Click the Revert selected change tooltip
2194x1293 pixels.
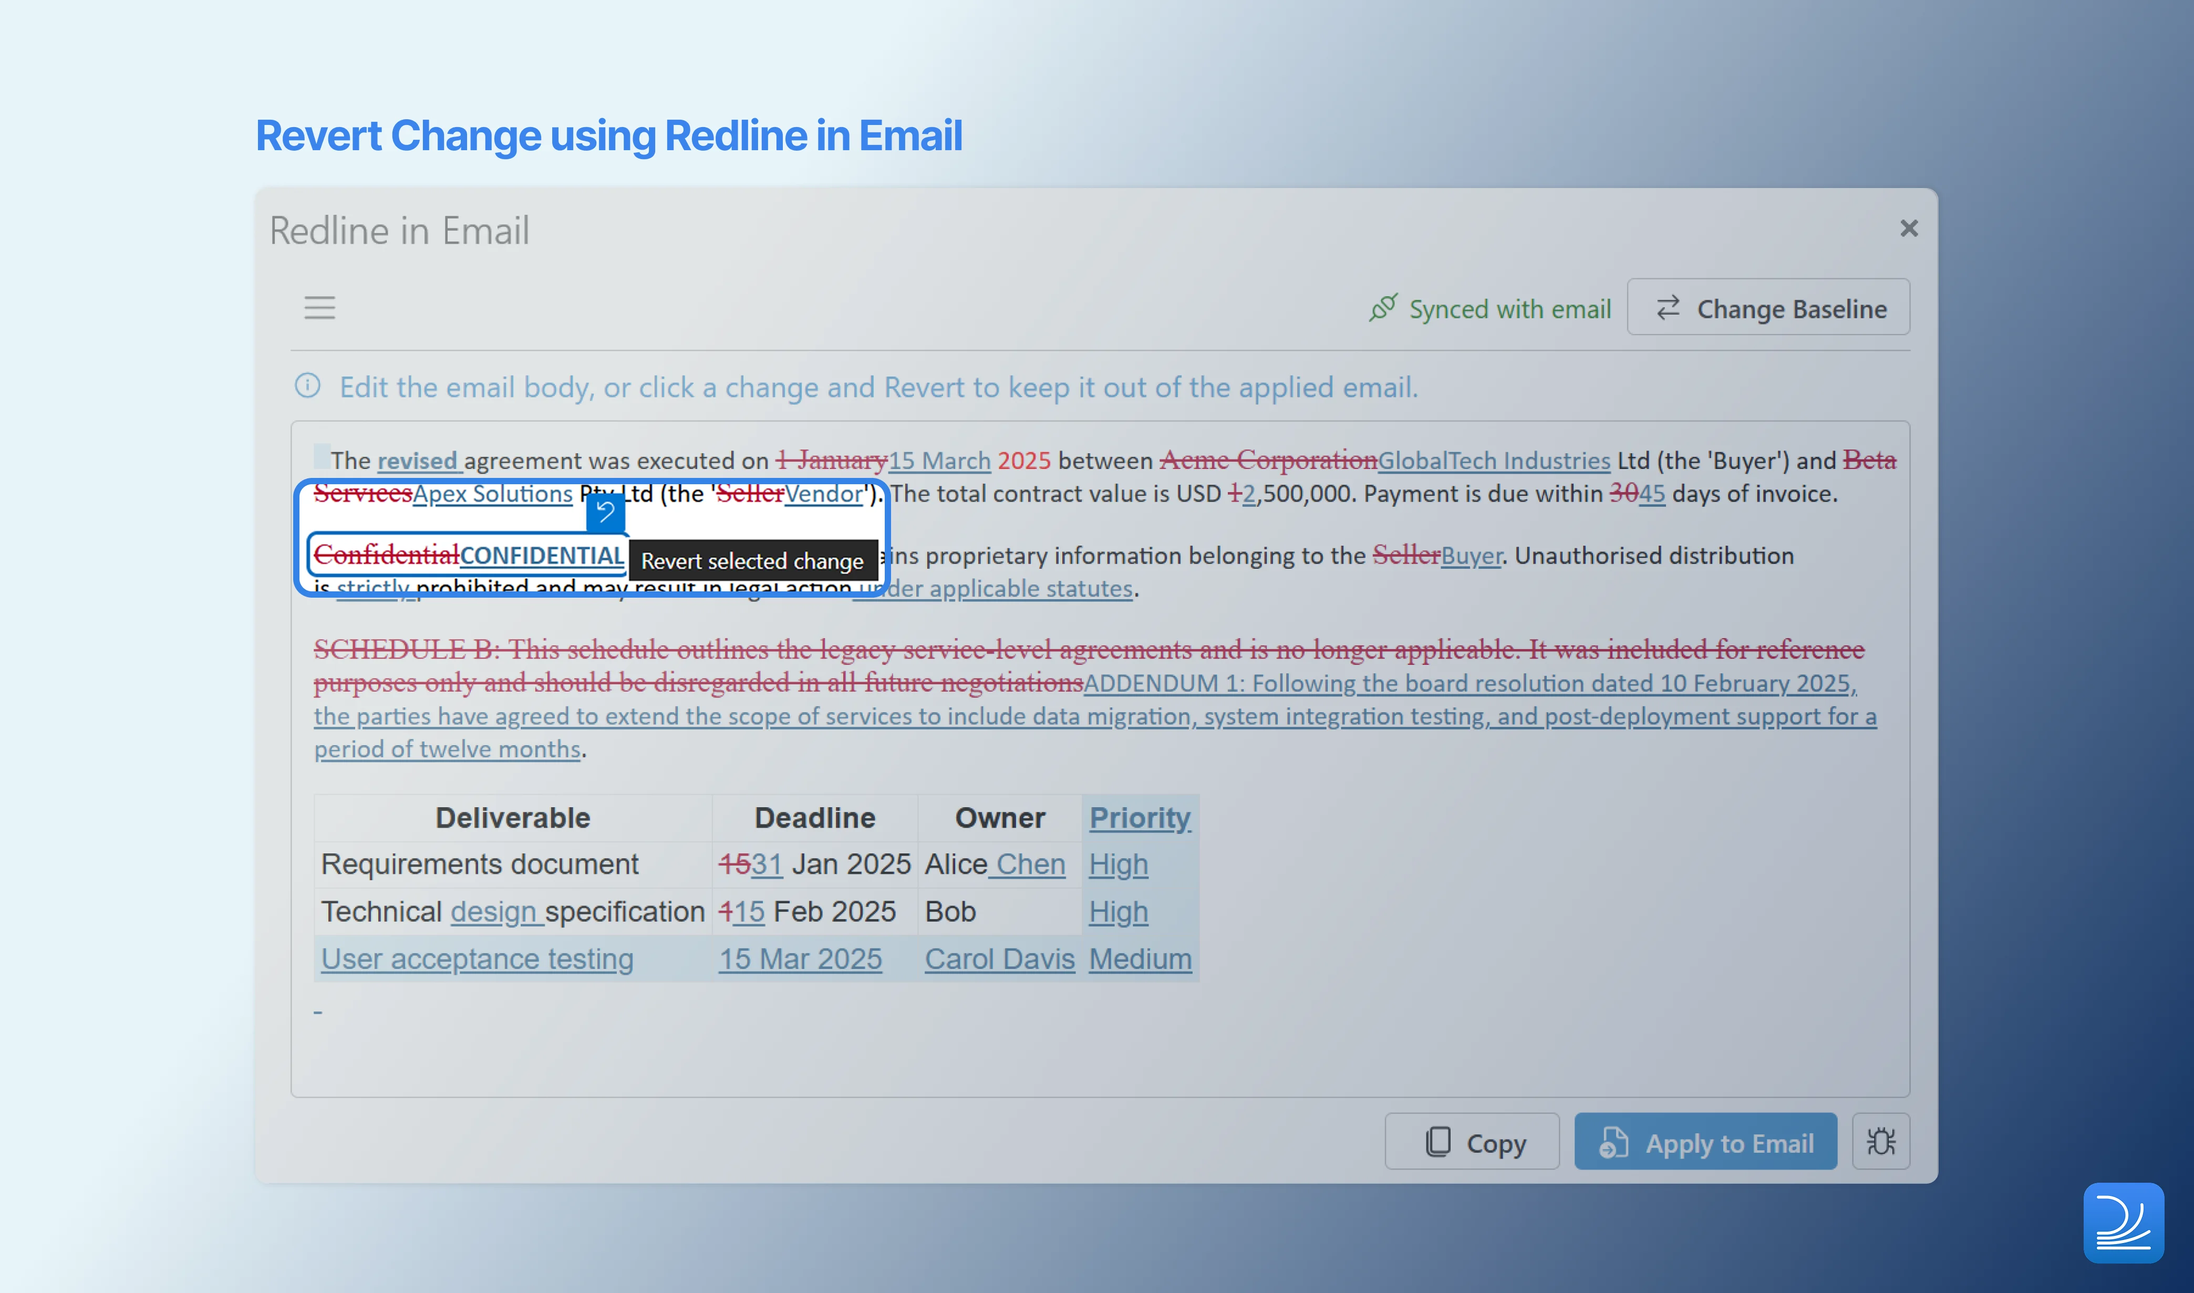pyautogui.click(x=752, y=560)
